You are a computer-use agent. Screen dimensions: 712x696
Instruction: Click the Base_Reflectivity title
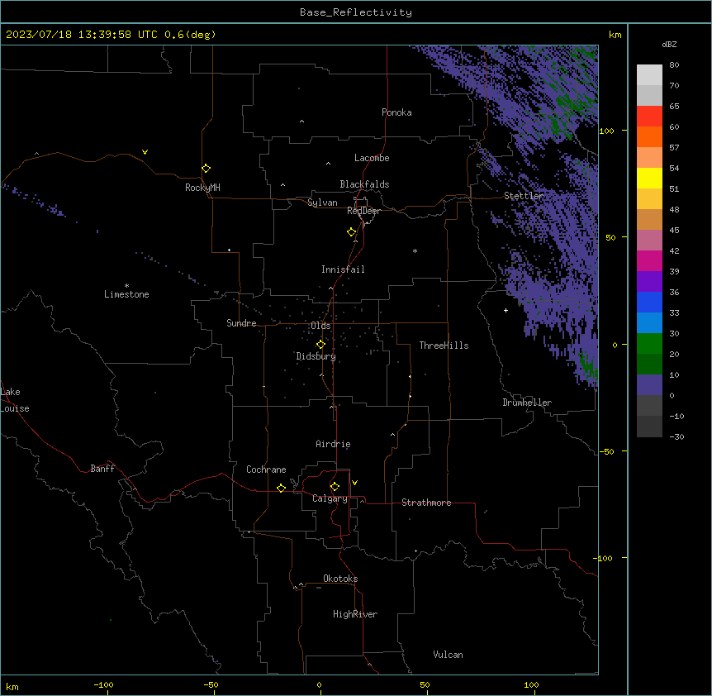[x=356, y=12]
